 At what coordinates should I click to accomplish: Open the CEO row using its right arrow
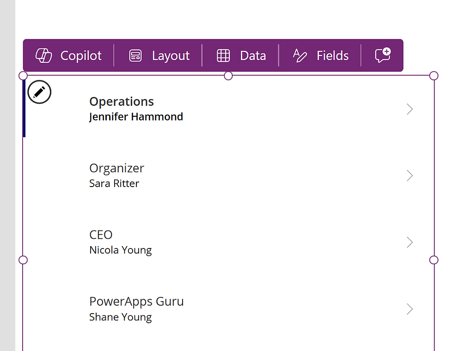click(410, 242)
